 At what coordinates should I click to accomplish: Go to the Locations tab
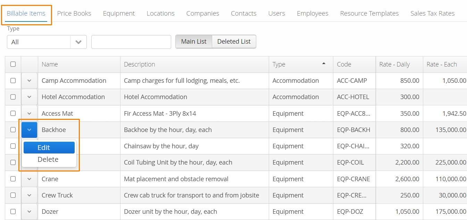click(x=160, y=14)
